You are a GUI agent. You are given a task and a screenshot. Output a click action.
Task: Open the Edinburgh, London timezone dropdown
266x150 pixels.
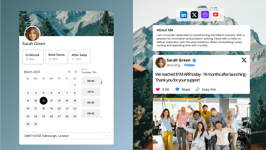coord(107,135)
